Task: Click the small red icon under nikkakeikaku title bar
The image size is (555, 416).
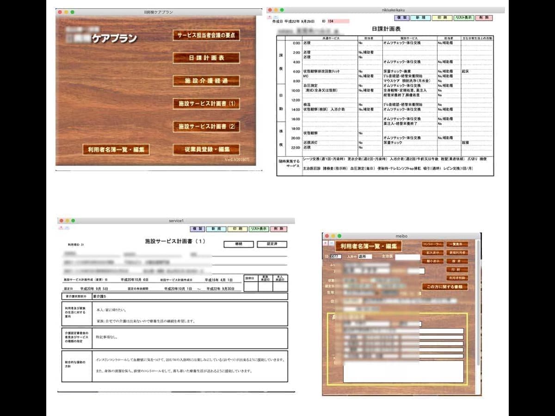Action: click(x=270, y=17)
